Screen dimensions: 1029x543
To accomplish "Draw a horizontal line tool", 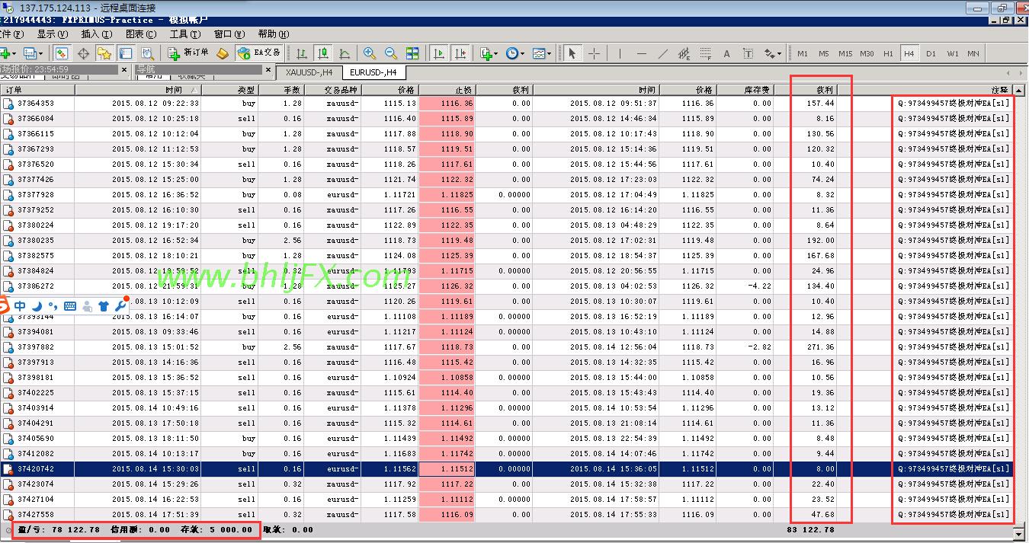I will (x=641, y=53).
